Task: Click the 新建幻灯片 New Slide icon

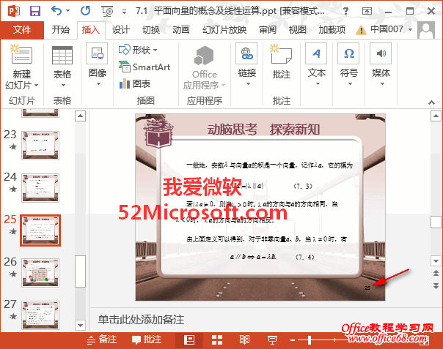Action: (21, 54)
